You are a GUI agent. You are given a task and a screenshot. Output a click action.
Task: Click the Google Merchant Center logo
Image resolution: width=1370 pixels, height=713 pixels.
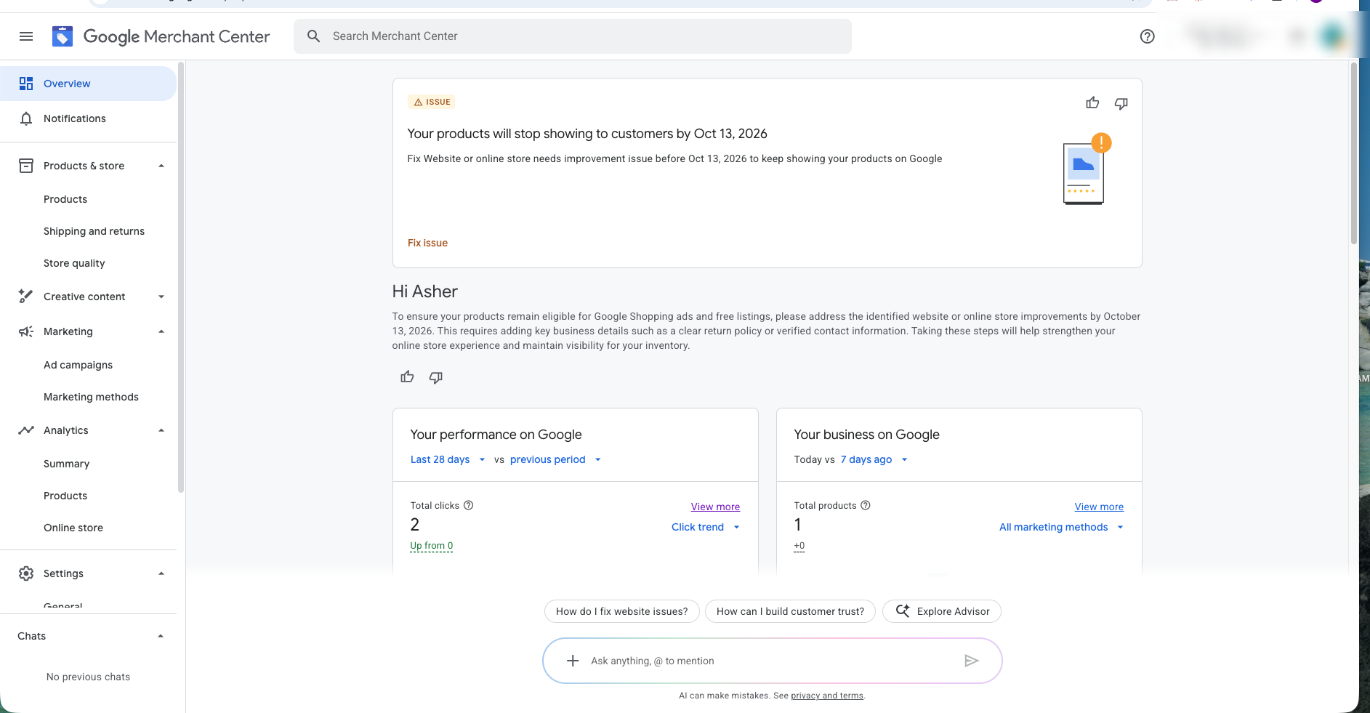point(161,36)
